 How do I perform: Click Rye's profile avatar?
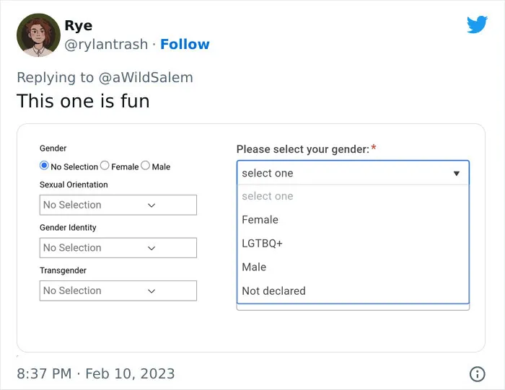[38, 35]
